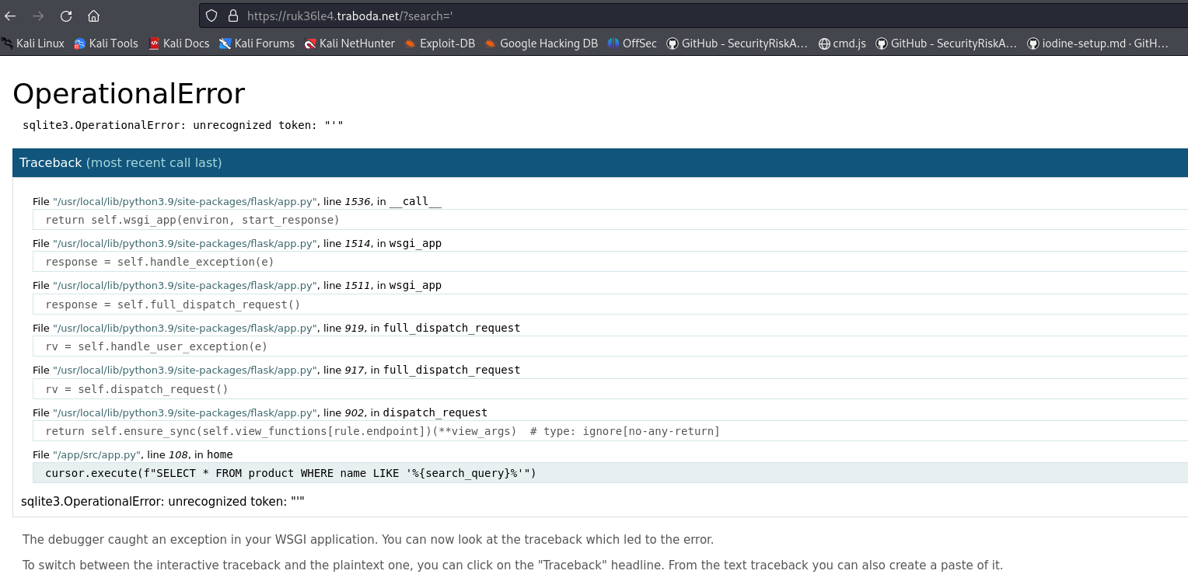Expand the self.wsgi_app(environ, start_response) code line
Viewport: 1188px width, 588px height.
tap(610, 220)
